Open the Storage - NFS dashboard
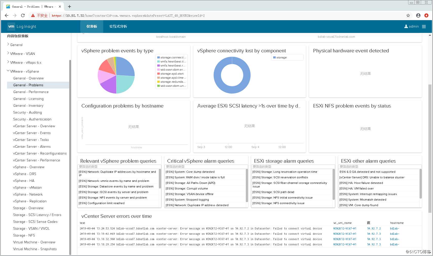Screen dimensions: 433x256 click(24, 235)
